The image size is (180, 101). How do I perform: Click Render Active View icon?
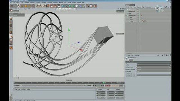(51, 6)
